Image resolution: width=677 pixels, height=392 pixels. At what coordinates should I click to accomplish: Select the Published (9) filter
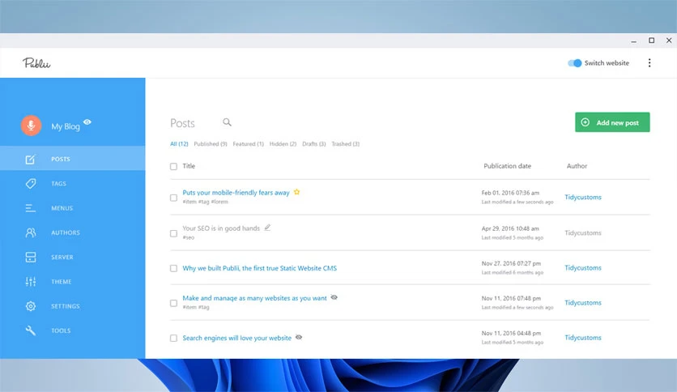pyautogui.click(x=211, y=144)
